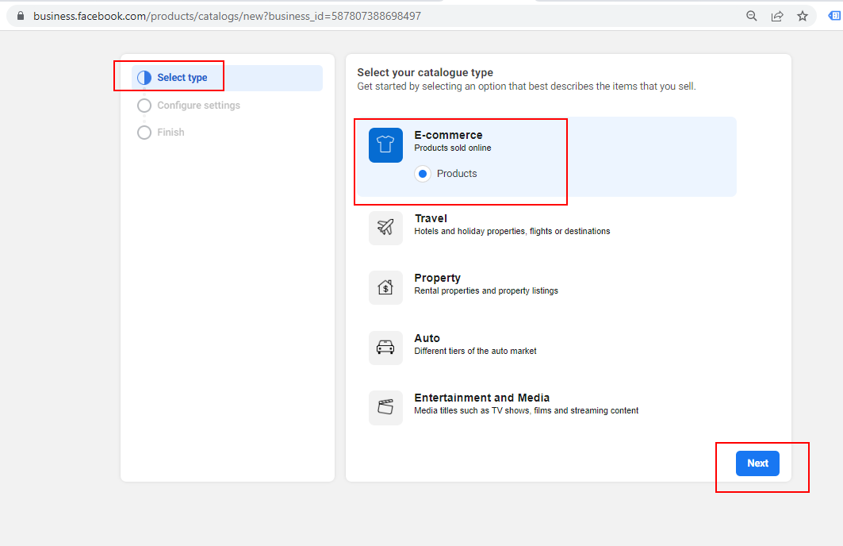This screenshot has height=546, width=843.
Task: Click the E-commerce t-shirt icon
Action: (x=385, y=145)
